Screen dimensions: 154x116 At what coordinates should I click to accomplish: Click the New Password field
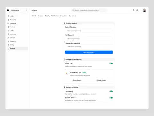tap(89, 39)
